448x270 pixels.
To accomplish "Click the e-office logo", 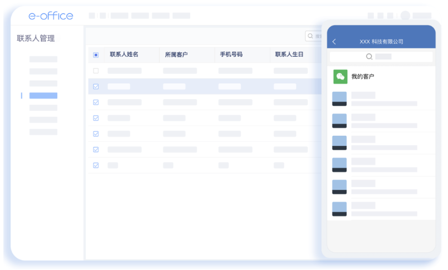I will point(51,16).
